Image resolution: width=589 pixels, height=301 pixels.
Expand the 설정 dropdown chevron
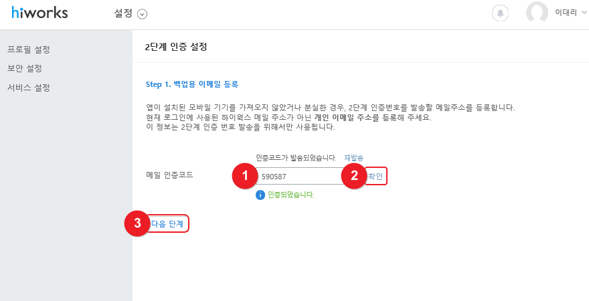[143, 14]
